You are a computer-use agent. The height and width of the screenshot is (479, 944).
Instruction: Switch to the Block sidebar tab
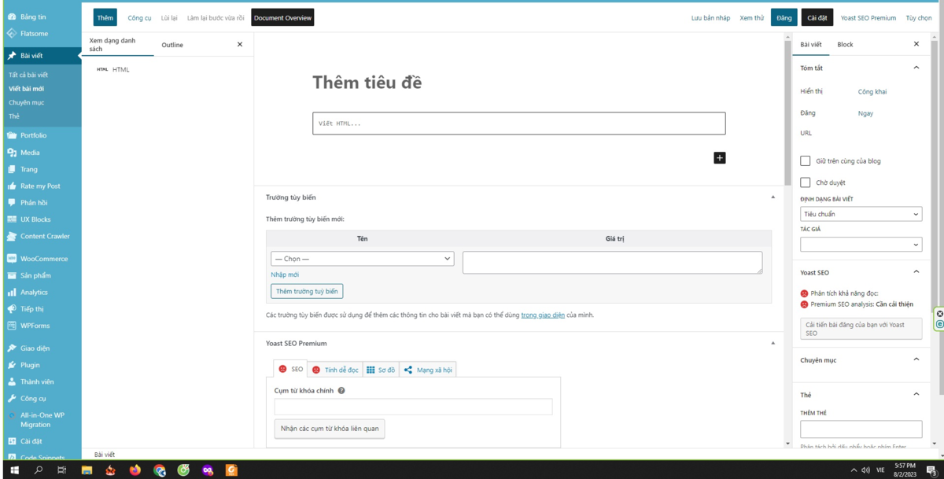coord(845,44)
